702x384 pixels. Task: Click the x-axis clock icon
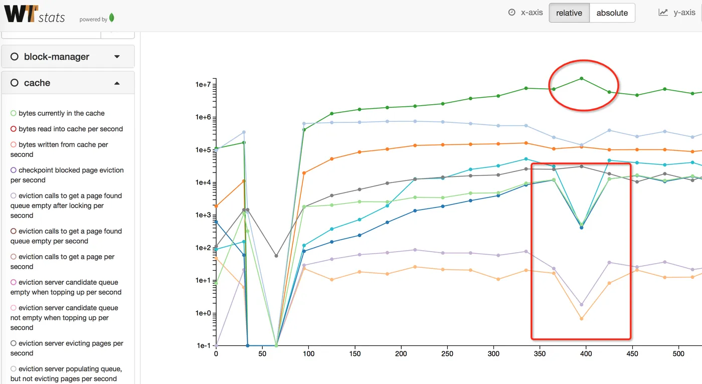point(511,13)
